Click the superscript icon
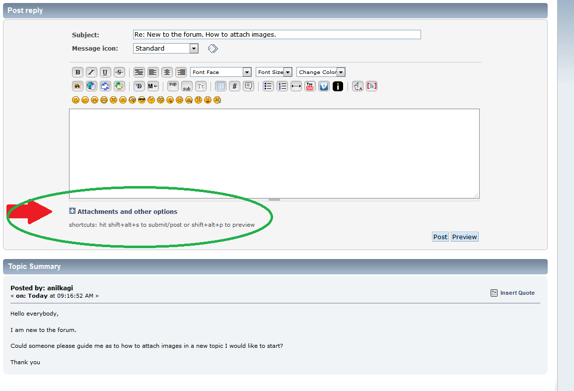 pos(173,85)
